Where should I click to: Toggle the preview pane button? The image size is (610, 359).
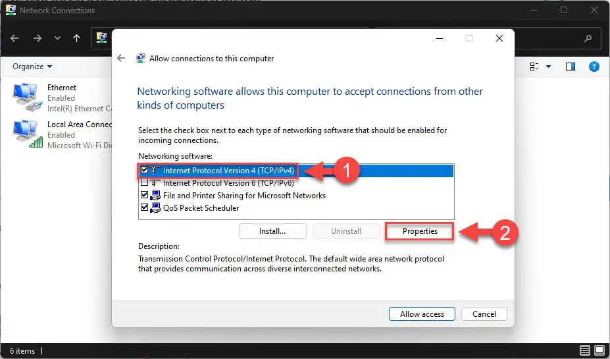coord(571,67)
